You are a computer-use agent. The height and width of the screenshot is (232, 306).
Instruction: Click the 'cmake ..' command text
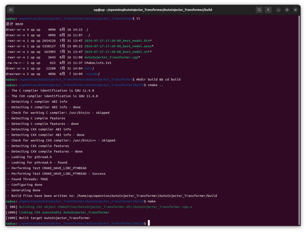(155, 85)
